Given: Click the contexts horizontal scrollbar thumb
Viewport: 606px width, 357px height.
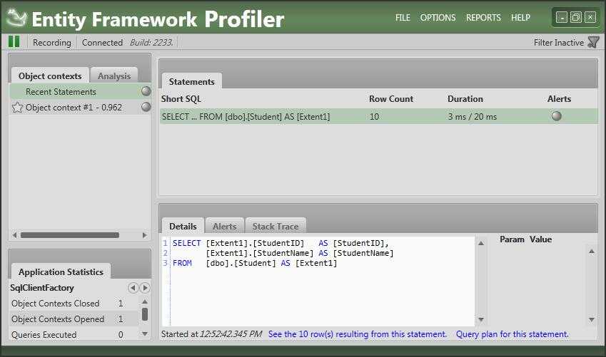Looking at the screenshot, I should click(69, 235).
